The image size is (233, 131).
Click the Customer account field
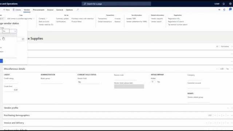point(198,87)
